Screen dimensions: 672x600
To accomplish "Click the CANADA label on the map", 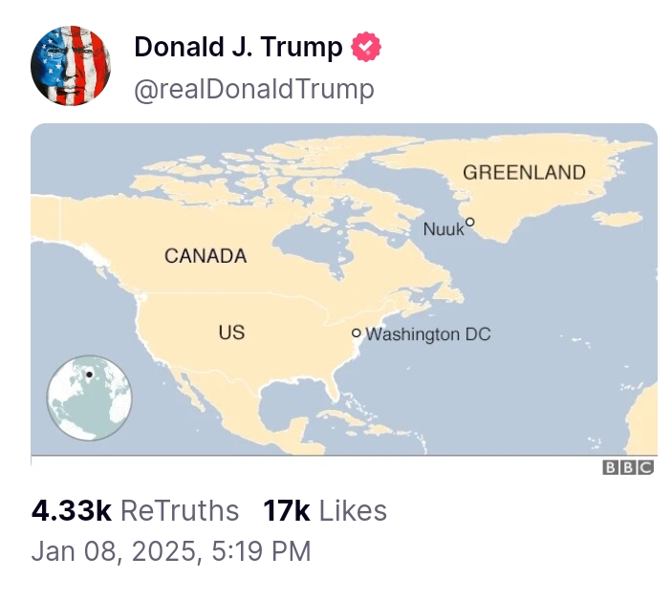I will click(x=206, y=256).
